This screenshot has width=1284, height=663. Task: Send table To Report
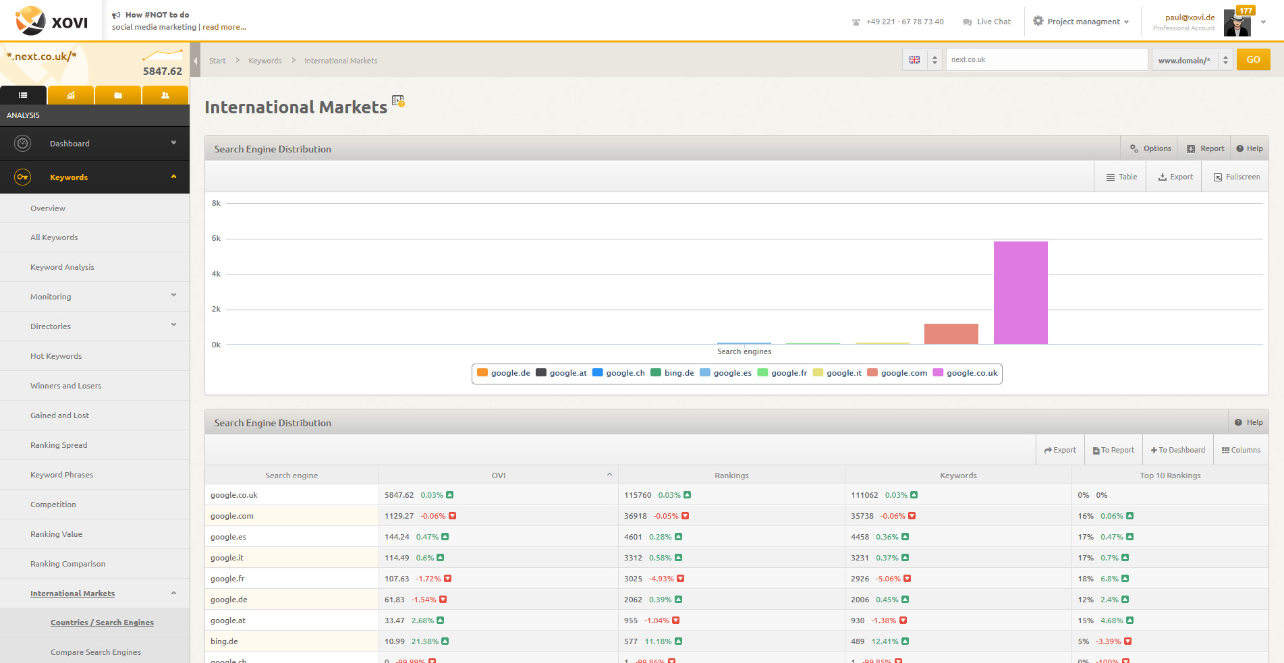tap(1113, 450)
